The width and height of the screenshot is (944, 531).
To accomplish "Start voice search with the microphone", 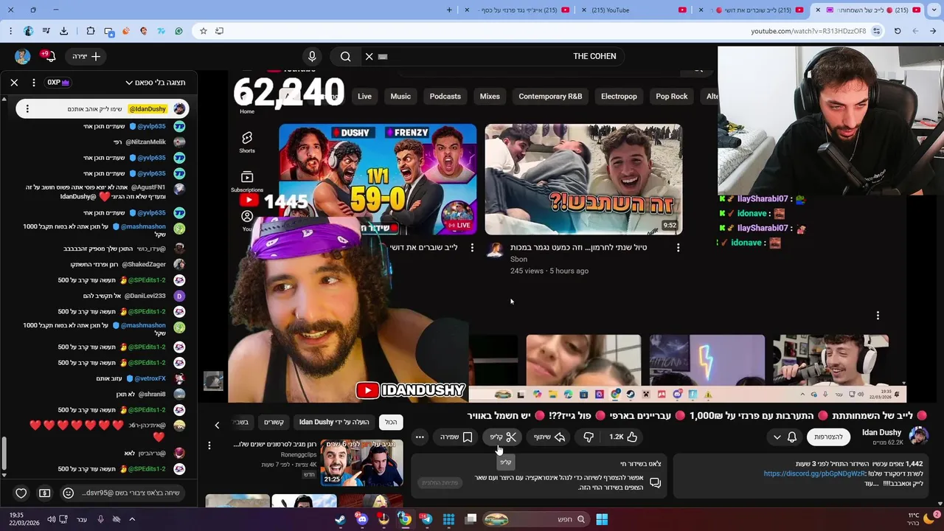I will (x=312, y=56).
